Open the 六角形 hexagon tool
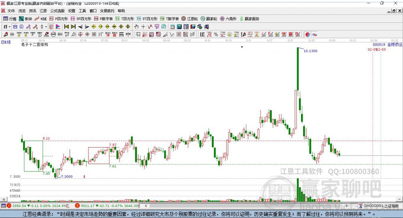Image resolution: width=403 pixels, height=218 pixels. (228, 19)
